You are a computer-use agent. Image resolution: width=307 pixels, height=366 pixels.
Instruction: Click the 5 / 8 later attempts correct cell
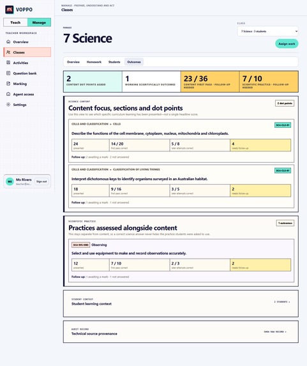pyautogui.click(x=200, y=146)
